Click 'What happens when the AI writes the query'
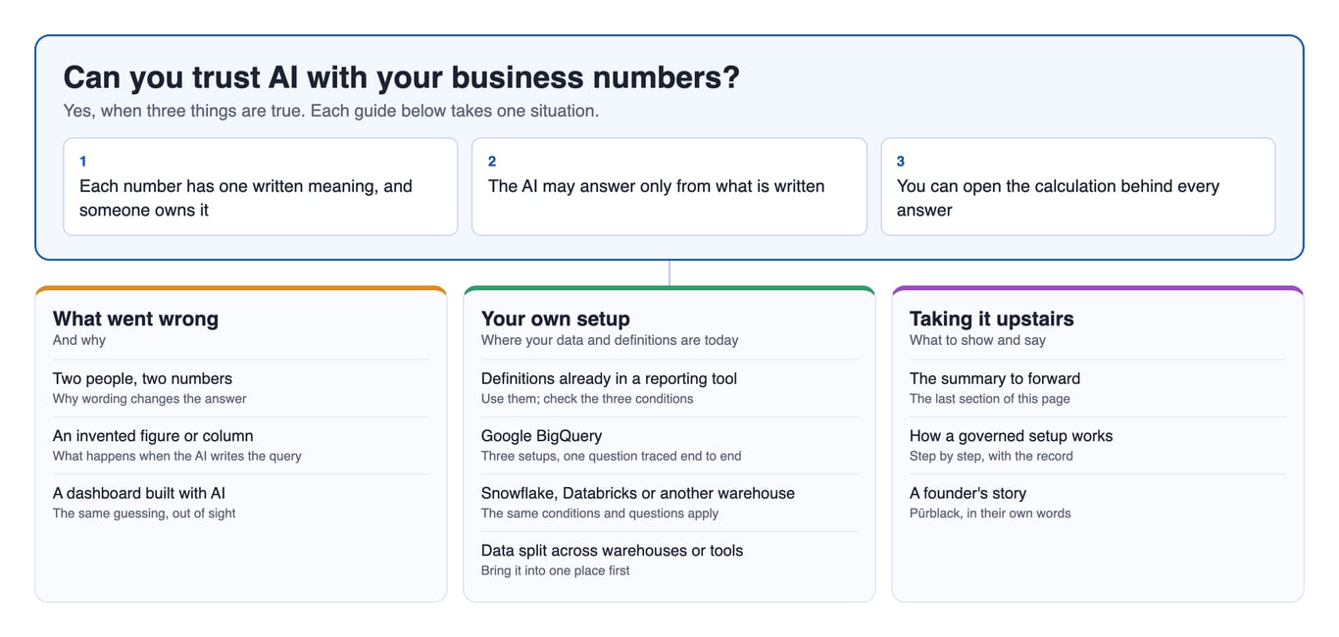The width and height of the screenshot is (1339, 637). coord(176,456)
